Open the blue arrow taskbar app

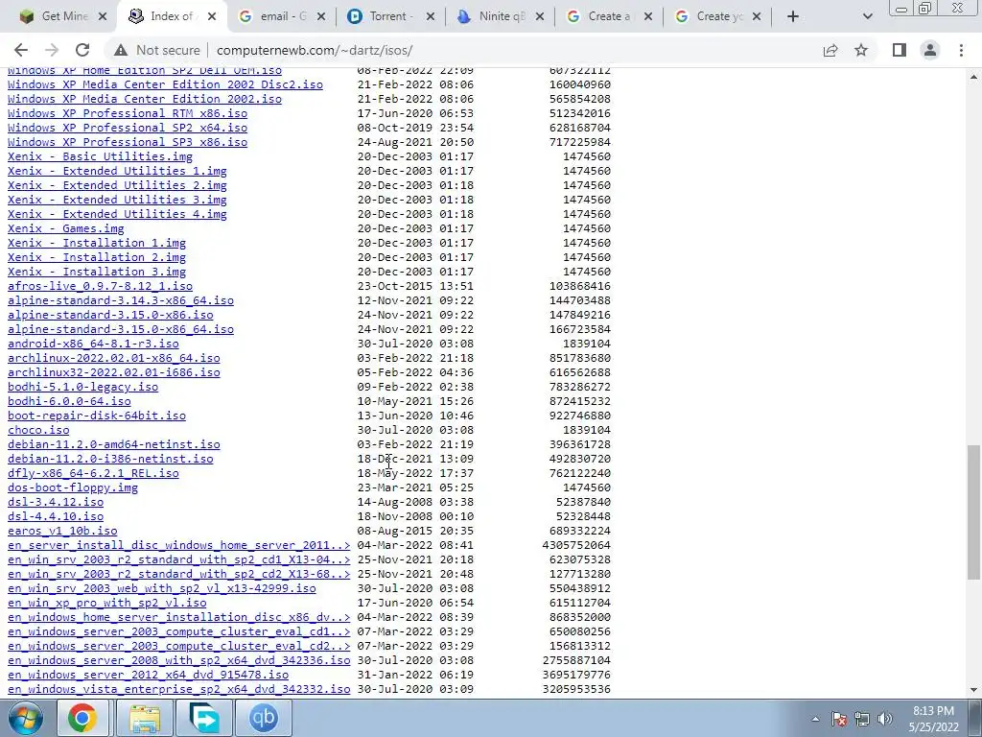(x=205, y=718)
